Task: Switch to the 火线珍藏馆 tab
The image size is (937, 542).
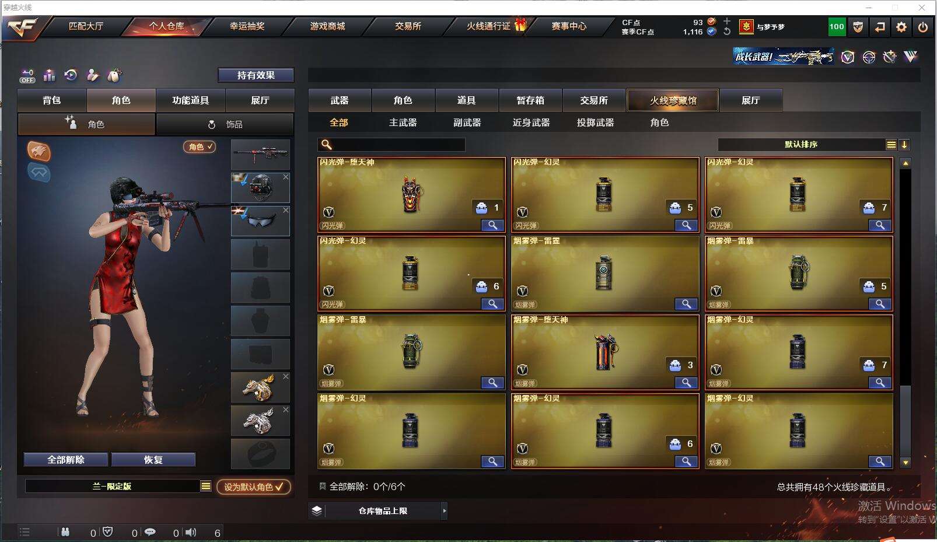Action: click(673, 100)
